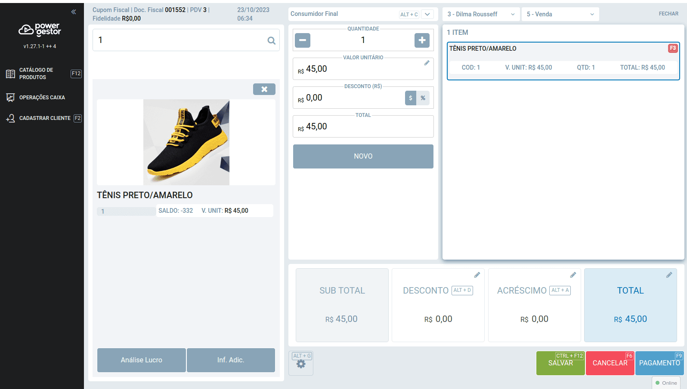
Task: Edit the cart Total with pencil icon
Action: [x=669, y=275]
